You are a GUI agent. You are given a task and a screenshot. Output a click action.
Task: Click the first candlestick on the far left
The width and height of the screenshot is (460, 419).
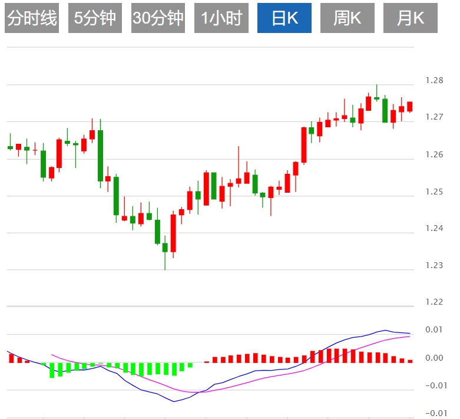pyautogui.click(x=10, y=147)
